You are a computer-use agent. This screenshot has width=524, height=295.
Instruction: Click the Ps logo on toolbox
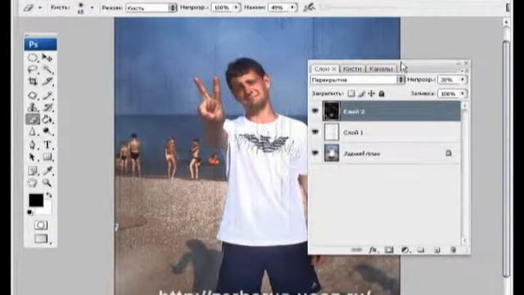point(40,44)
